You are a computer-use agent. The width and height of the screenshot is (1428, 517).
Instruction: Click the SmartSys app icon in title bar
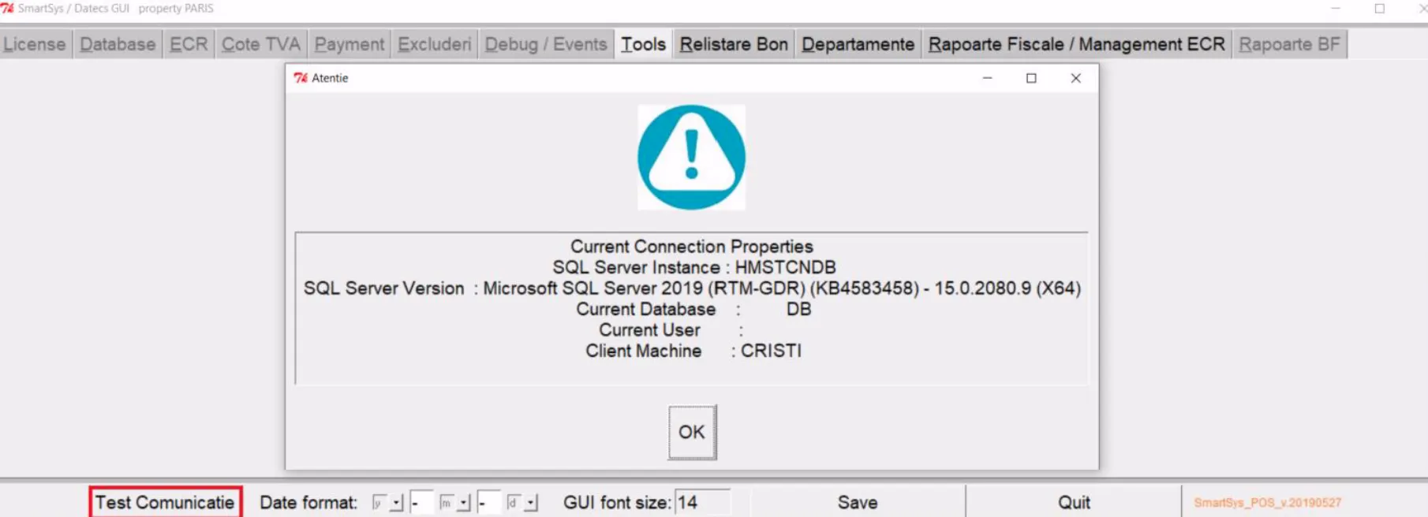(8, 8)
